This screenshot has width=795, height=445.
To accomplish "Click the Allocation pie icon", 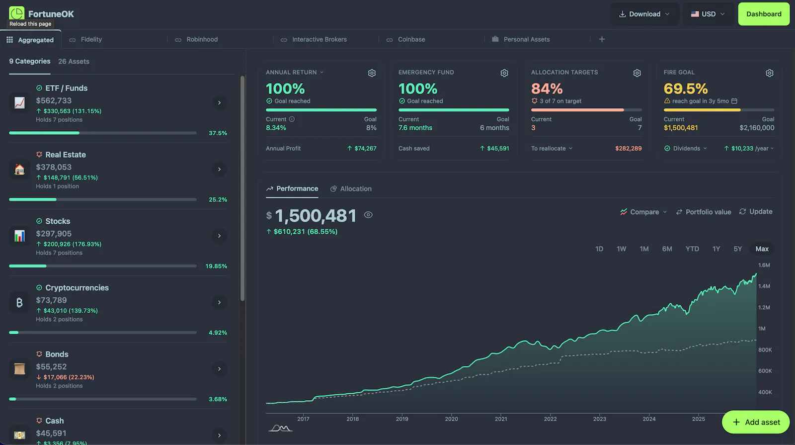I will pos(334,189).
